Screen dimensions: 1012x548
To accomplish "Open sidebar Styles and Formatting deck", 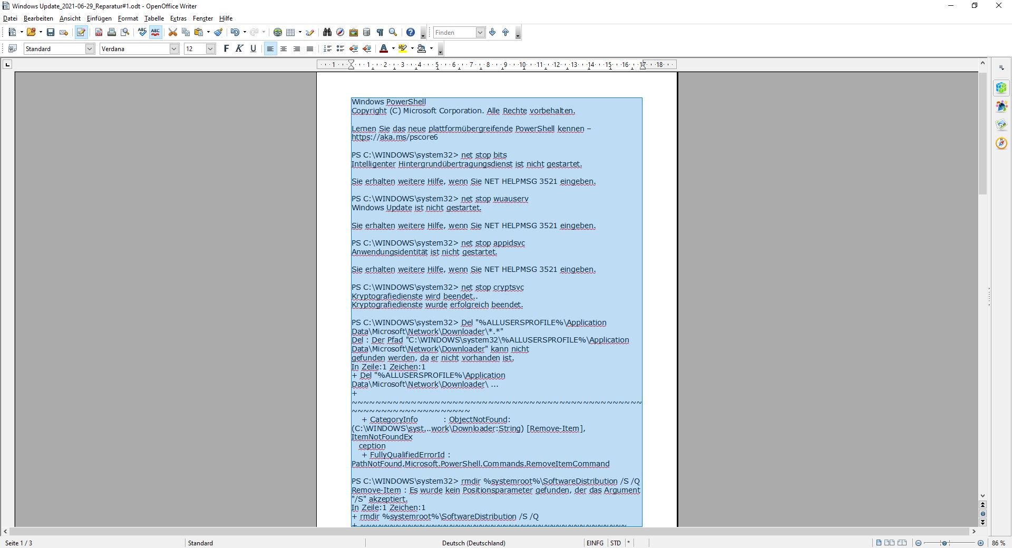I will pos(1001,106).
